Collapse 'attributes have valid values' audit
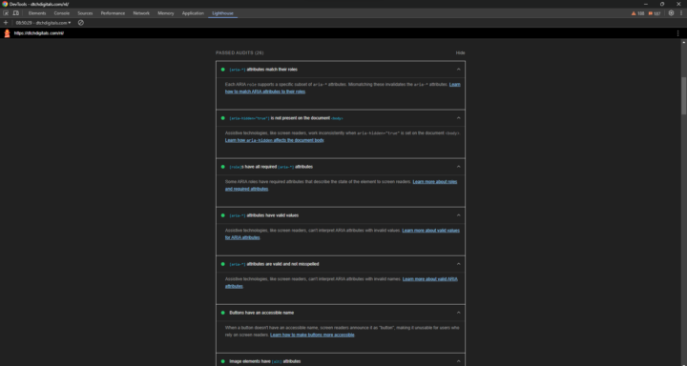Screen dimensions: 687x366 (458, 215)
